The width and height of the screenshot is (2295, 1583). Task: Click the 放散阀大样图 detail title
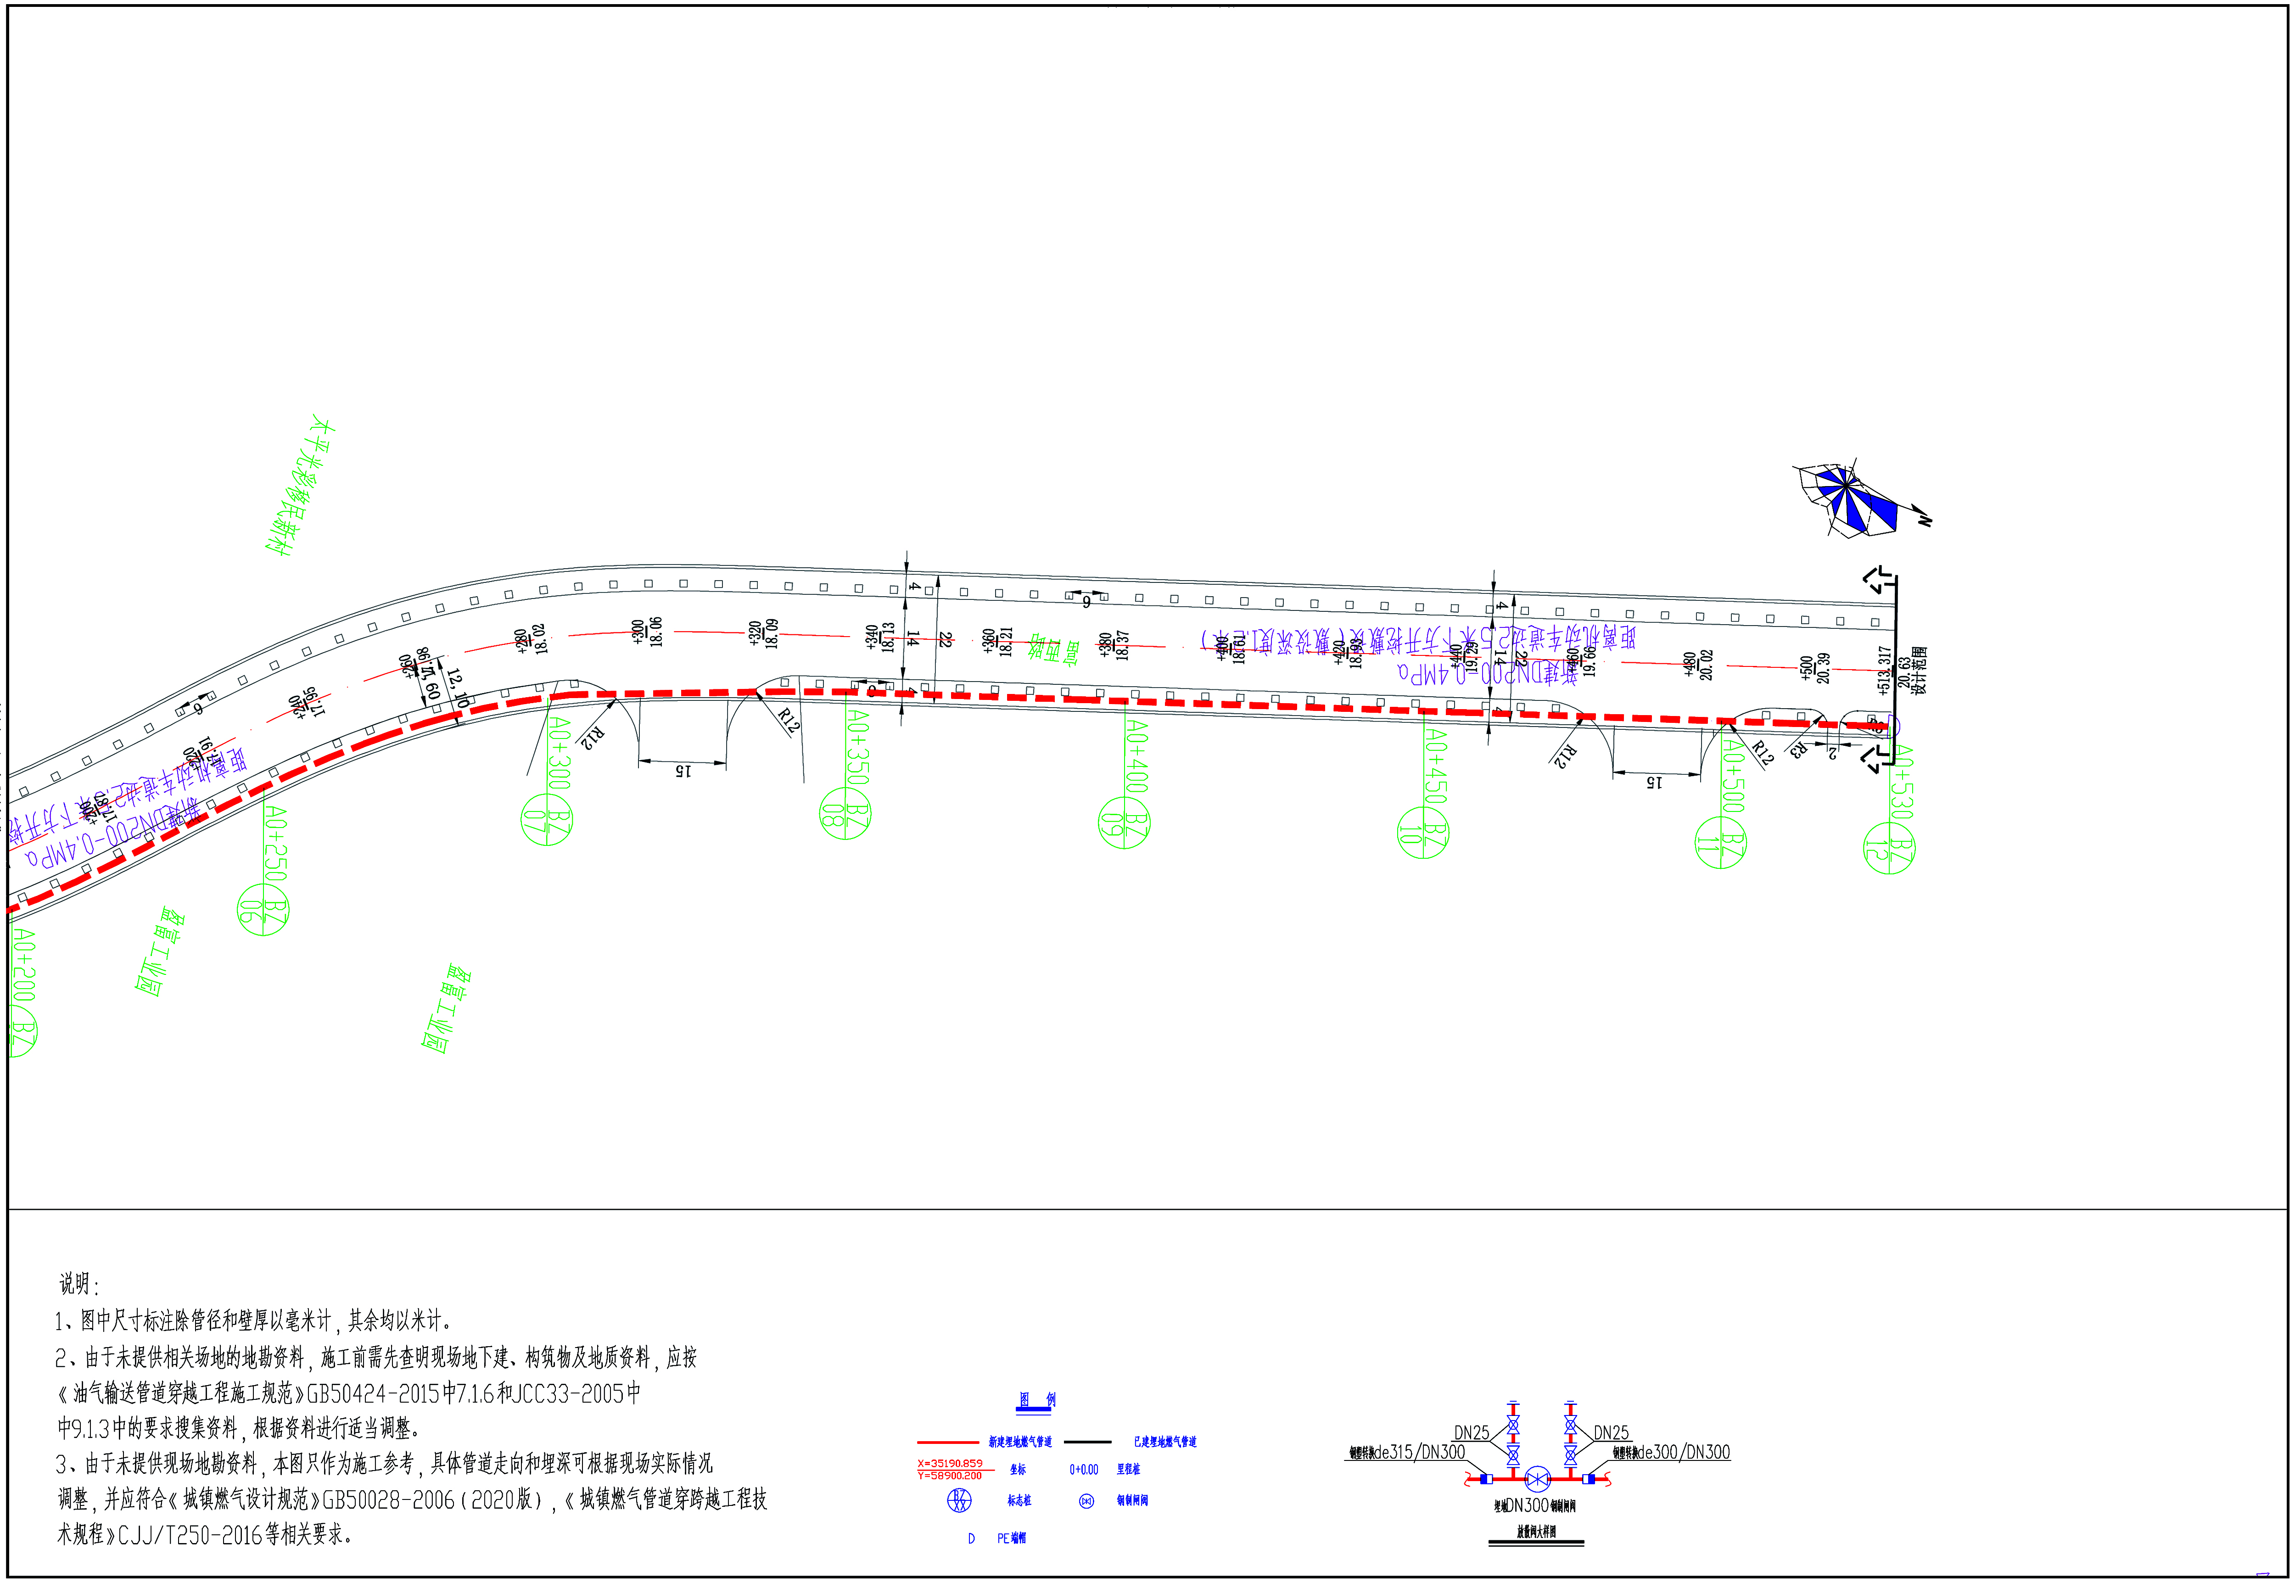[1536, 1532]
